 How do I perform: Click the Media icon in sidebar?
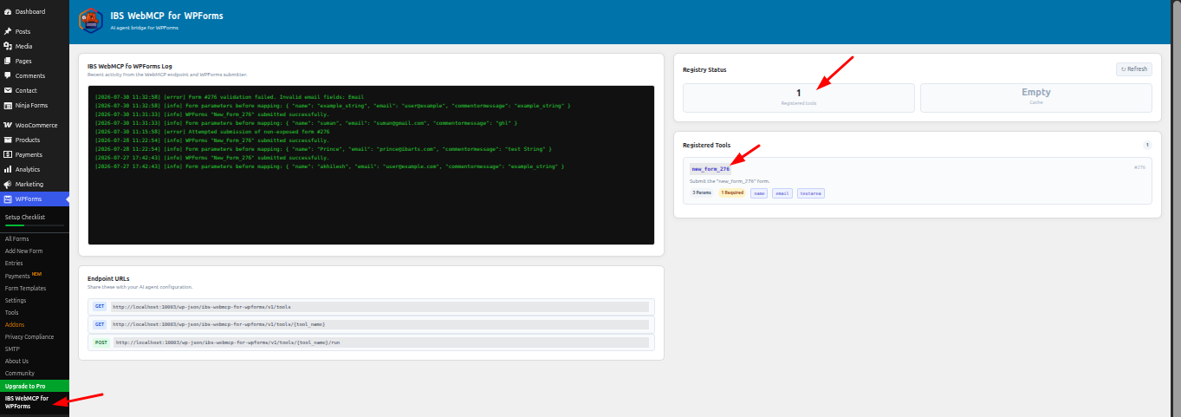[8, 46]
